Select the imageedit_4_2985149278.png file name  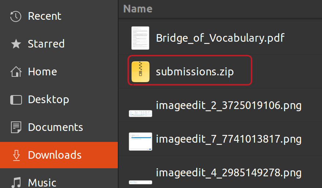[x=229, y=172]
